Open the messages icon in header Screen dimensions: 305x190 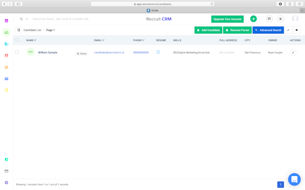(269, 19)
